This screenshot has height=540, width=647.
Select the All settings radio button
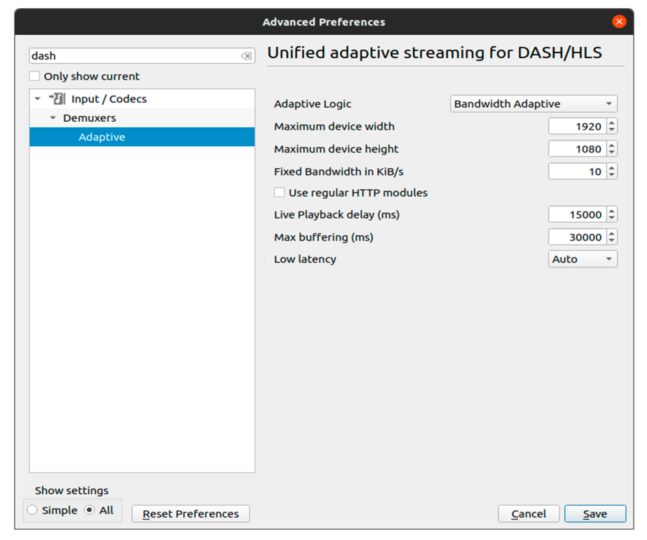[89, 510]
